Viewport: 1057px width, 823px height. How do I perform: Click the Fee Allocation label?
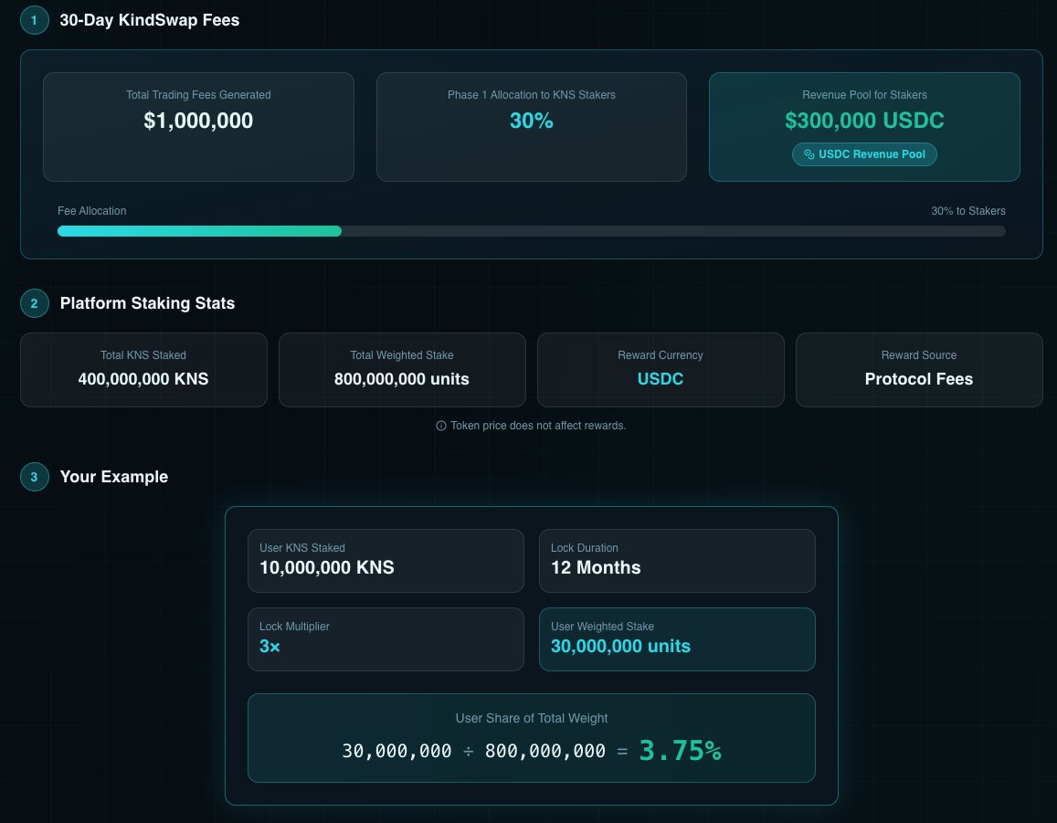(x=91, y=211)
